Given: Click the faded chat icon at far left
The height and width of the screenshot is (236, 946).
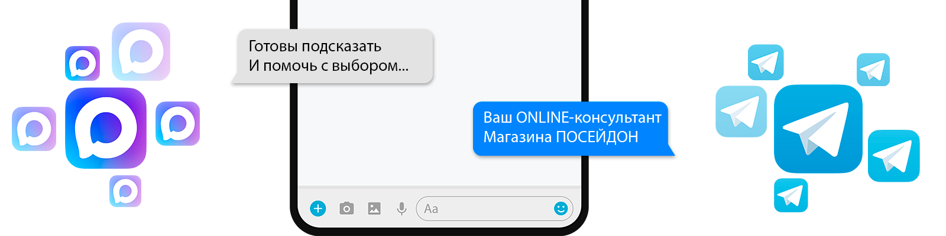Looking at the screenshot, I should [34, 129].
